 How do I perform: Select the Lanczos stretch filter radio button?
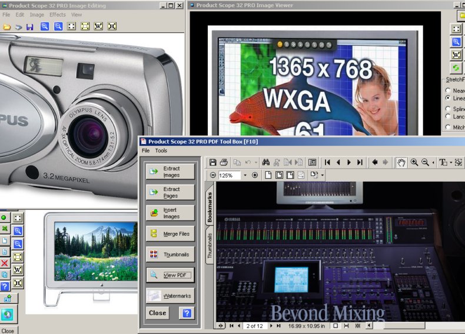[448, 116]
